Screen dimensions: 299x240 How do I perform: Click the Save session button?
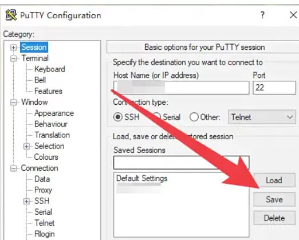click(274, 199)
